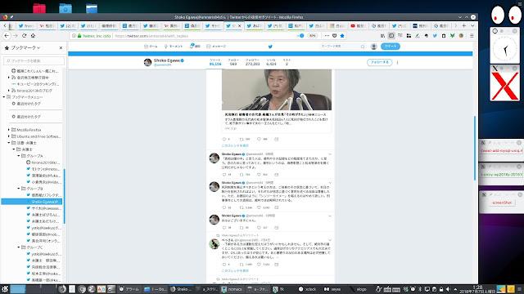524x294 pixels.
Task: Close the active Twitter tab with its X
Action: [239, 25]
